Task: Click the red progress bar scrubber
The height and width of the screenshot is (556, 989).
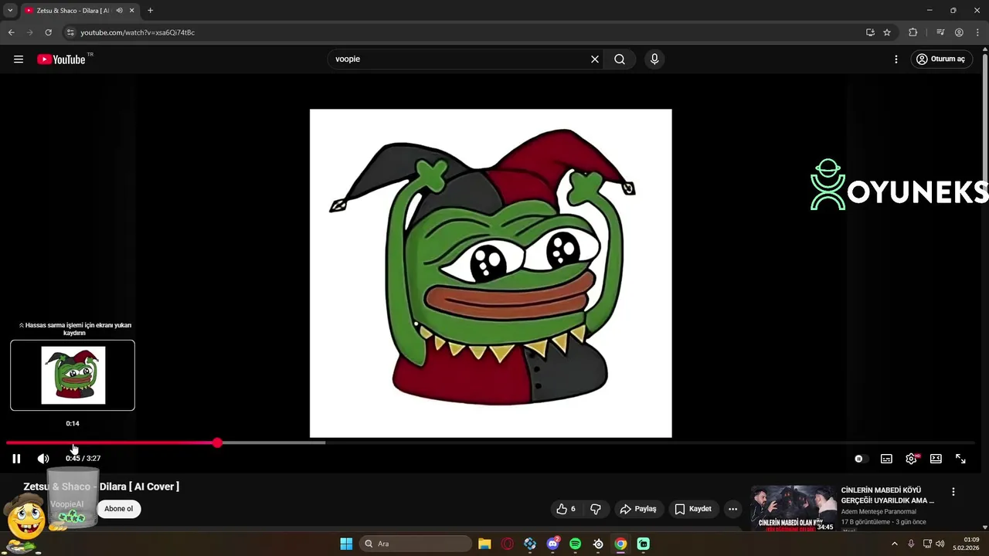Action: (x=217, y=442)
